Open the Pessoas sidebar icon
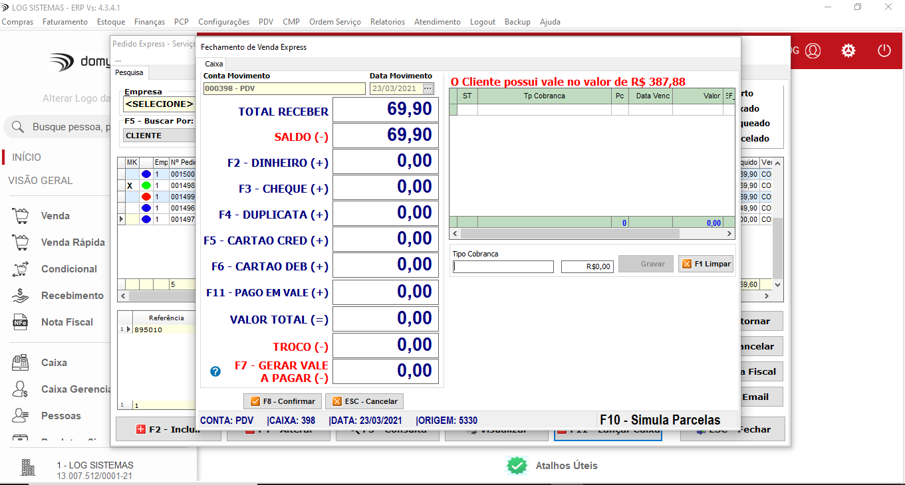This screenshot has width=905, height=485. click(x=21, y=416)
